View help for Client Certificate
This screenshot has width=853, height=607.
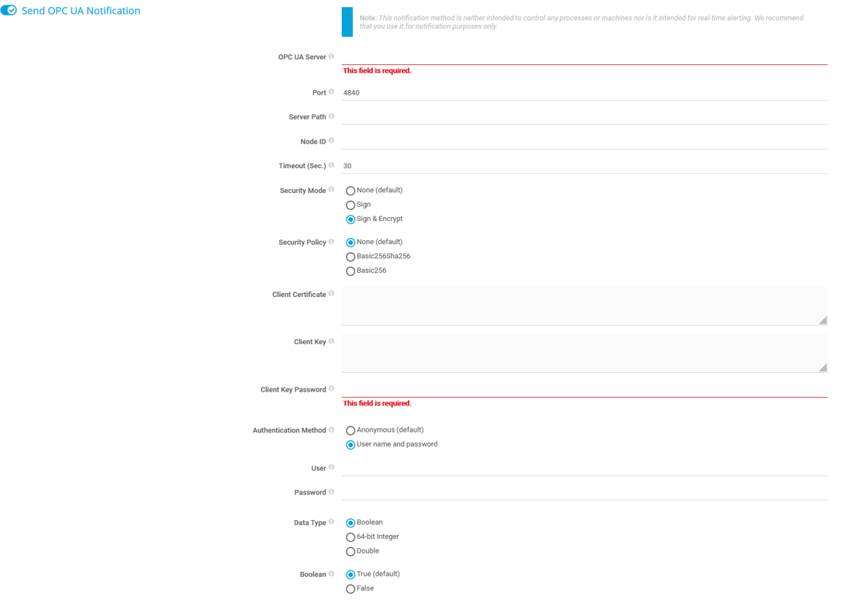(x=331, y=293)
